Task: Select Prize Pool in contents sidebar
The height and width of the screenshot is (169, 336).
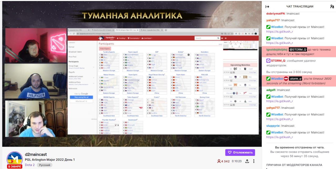Action: coord(72,57)
